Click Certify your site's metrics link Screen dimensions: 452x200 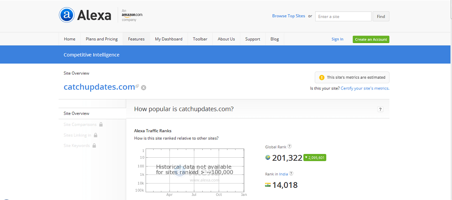[365, 89]
